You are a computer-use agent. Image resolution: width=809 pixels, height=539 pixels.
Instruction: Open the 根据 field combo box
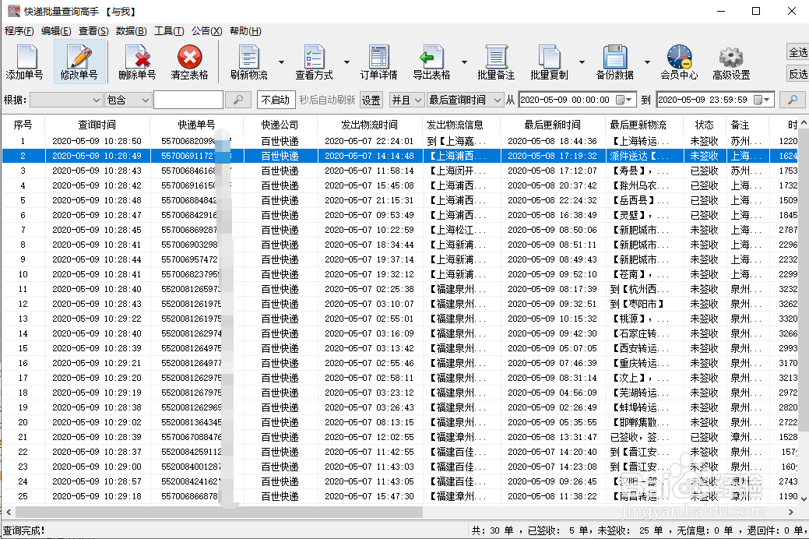[66, 100]
